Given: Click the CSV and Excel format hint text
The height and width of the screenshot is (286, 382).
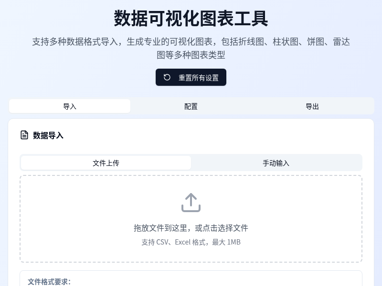Looking at the screenshot, I should pos(191,242).
